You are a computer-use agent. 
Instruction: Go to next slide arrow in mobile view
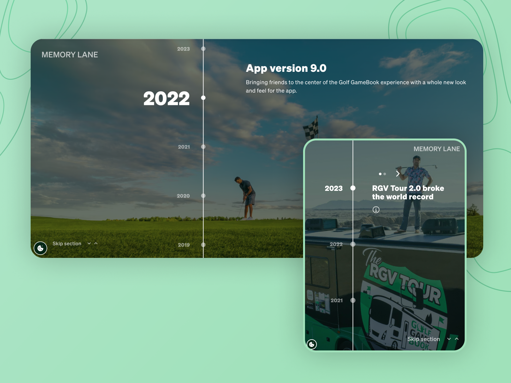click(398, 174)
